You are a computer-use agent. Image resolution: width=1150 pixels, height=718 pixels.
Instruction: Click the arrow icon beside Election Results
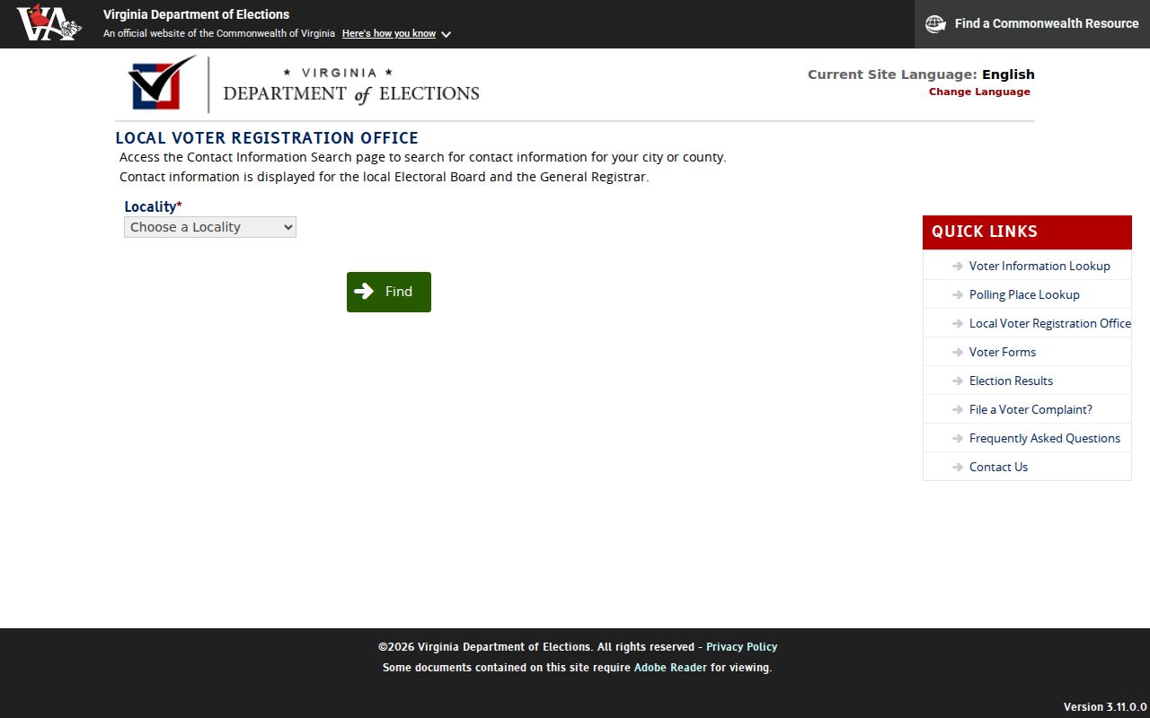pos(958,381)
